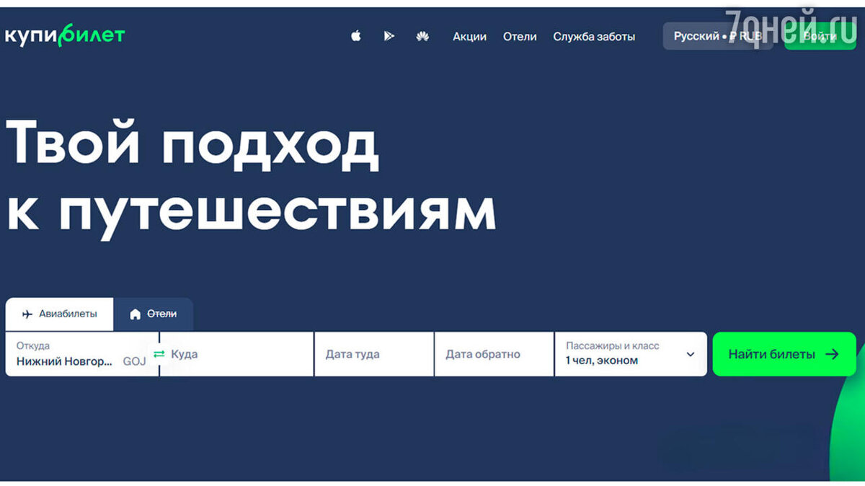Open the Дата туда date picker

click(x=373, y=353)
